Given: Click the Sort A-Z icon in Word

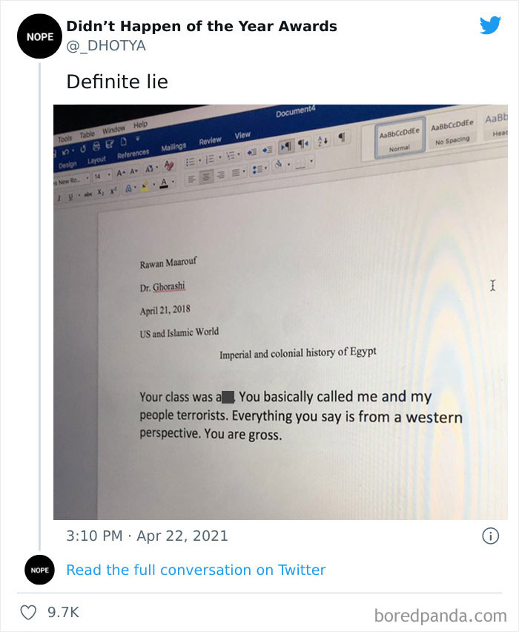Looking at the screenshot, I should pos(323,139).
